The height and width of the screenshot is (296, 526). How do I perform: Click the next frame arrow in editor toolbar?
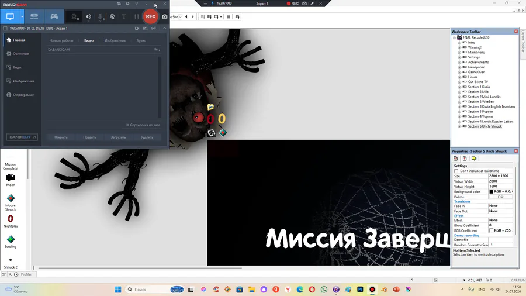(x=192, y=17)
